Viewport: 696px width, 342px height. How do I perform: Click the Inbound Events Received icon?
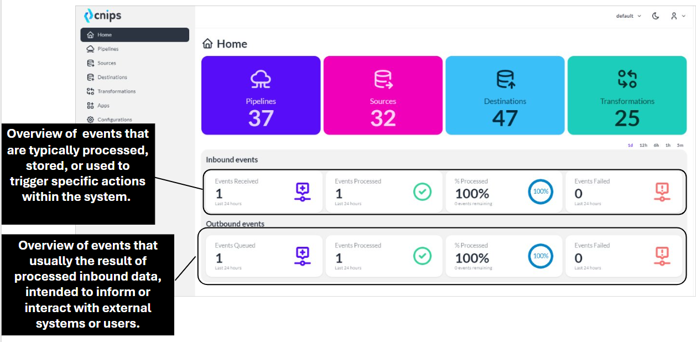tap(302, 191)
